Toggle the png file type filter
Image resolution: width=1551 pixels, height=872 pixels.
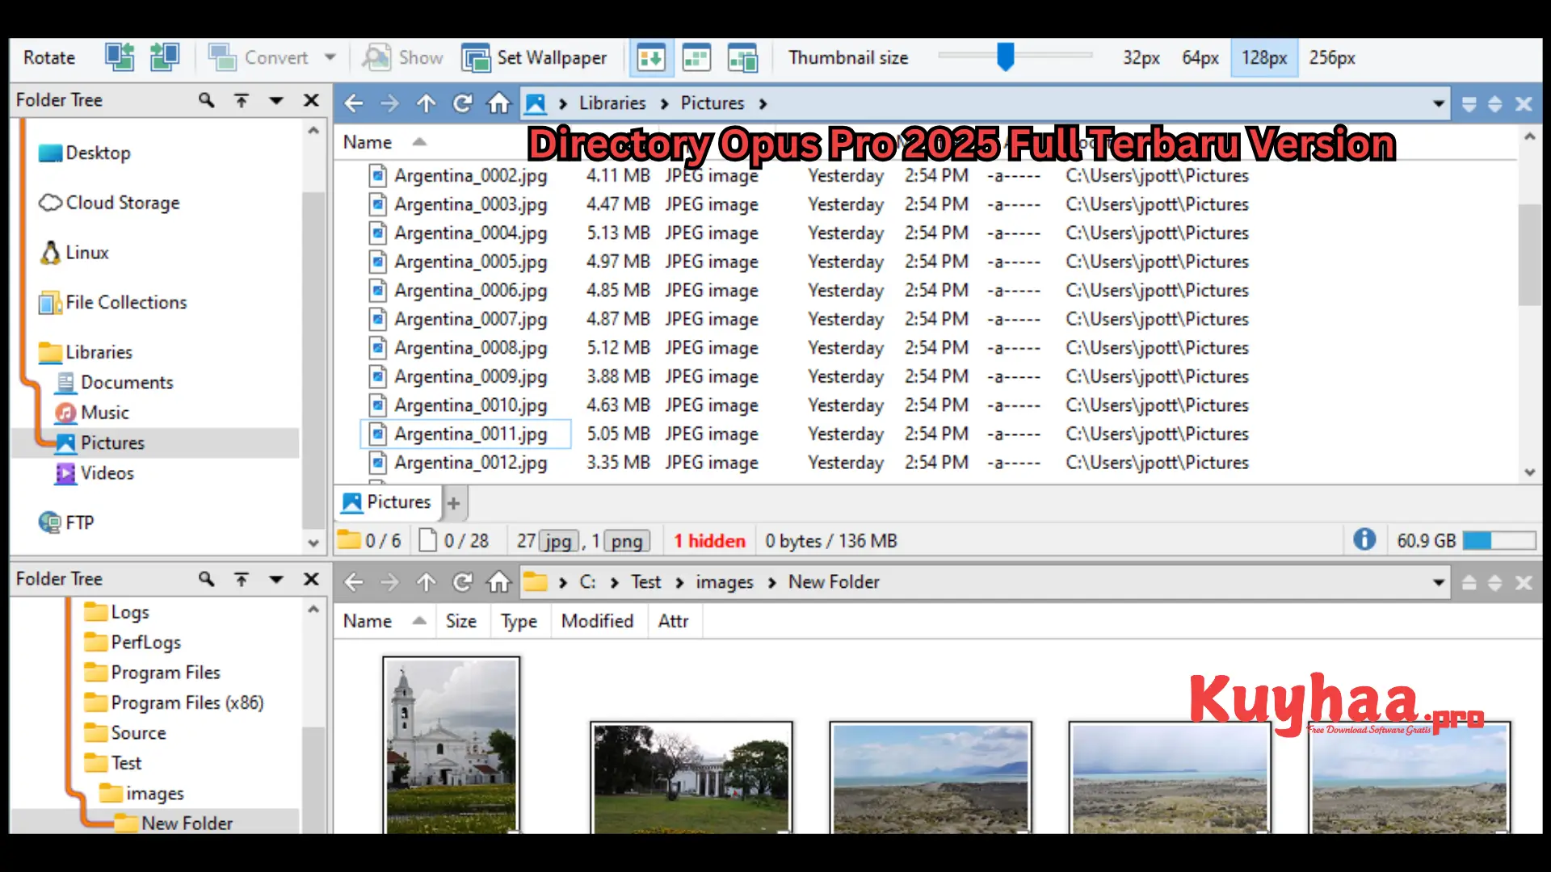[x=625, y=541]
